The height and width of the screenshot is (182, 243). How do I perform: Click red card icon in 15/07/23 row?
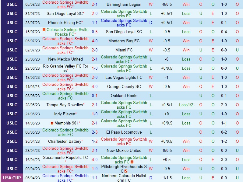tap(44, 30)
